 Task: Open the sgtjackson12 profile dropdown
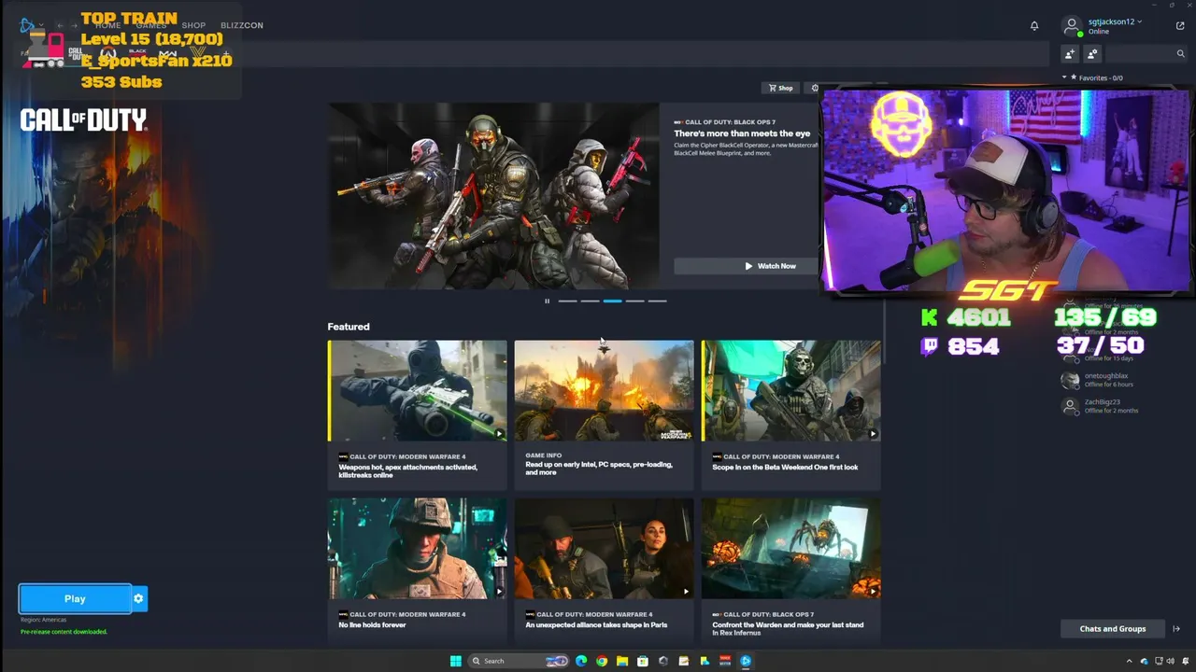tap(1115, 21)
